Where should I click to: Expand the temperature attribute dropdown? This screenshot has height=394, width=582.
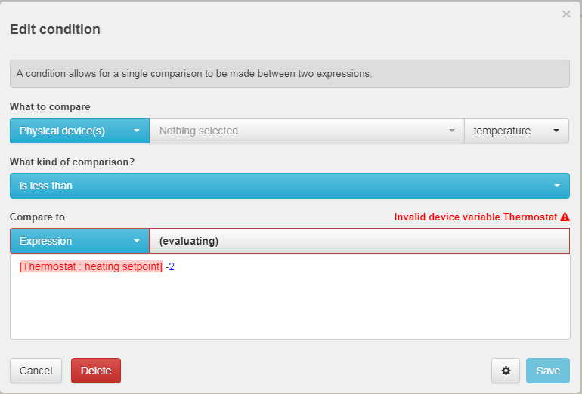coord(516,131)
